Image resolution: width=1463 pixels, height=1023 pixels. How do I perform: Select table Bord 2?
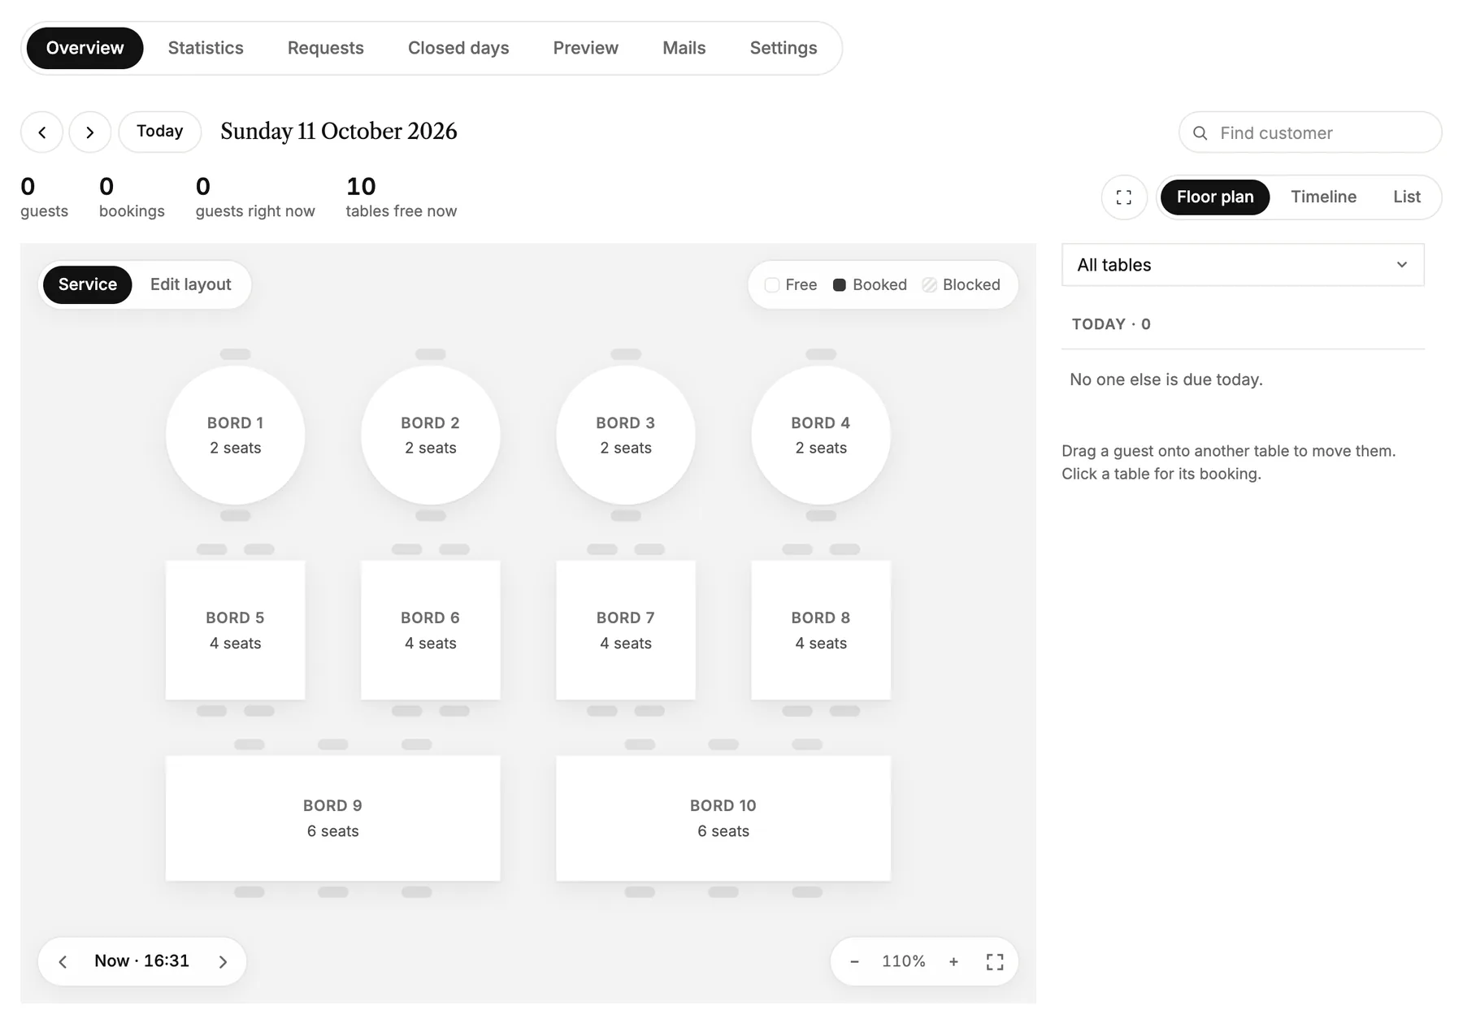431,436
